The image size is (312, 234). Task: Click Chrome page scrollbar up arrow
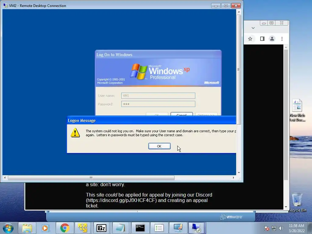[286, 47]
